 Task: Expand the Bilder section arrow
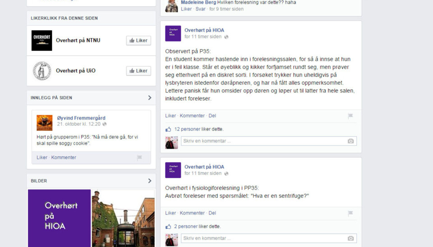point(150,181)
